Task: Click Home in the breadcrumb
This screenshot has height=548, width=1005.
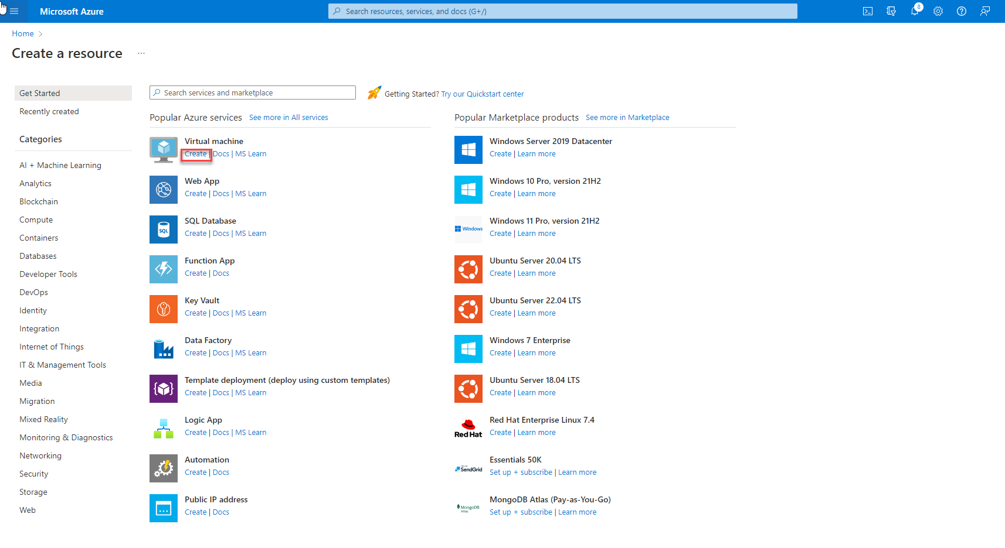Action: point(23,33)
